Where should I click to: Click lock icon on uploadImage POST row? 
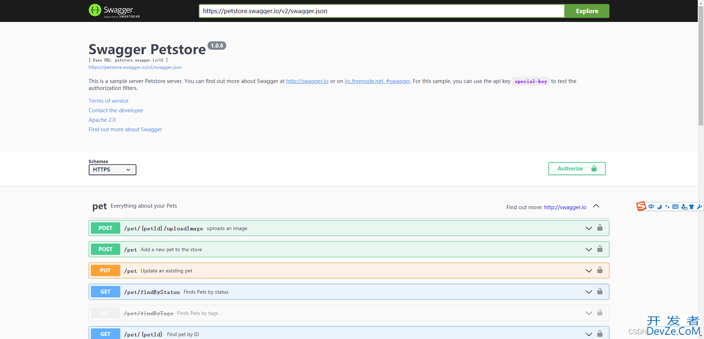(600, 227)
